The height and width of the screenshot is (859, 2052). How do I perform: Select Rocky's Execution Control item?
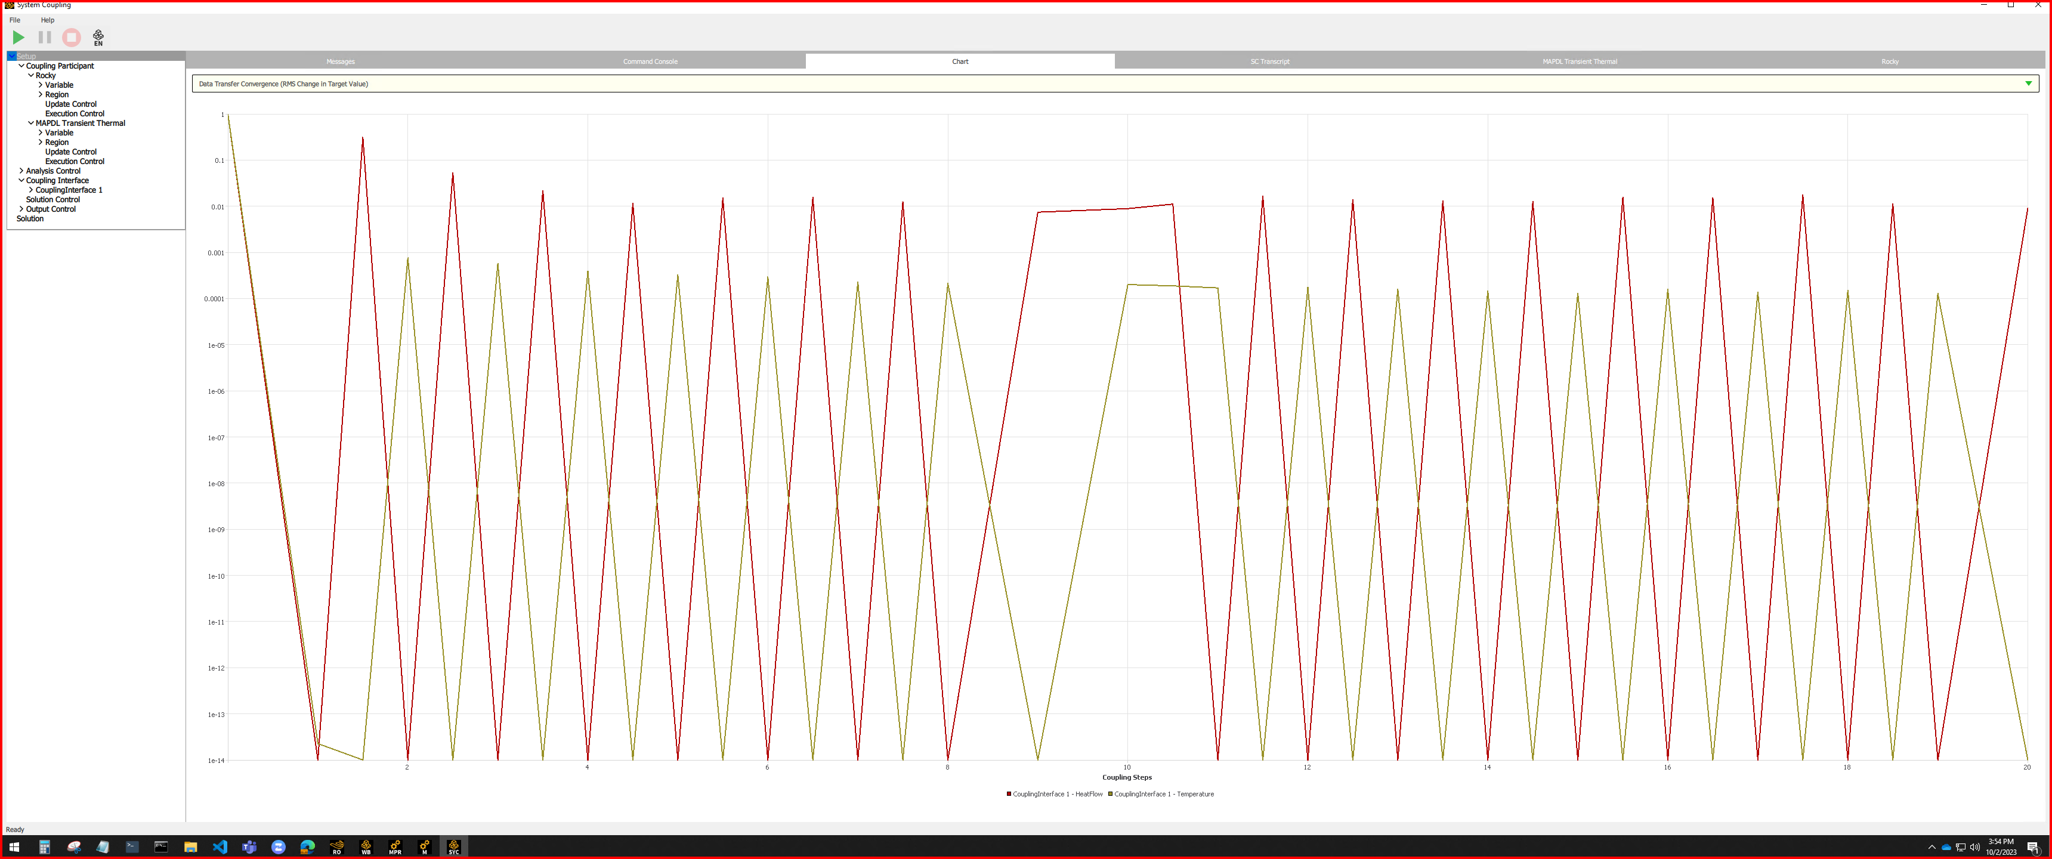pos(74,113)
